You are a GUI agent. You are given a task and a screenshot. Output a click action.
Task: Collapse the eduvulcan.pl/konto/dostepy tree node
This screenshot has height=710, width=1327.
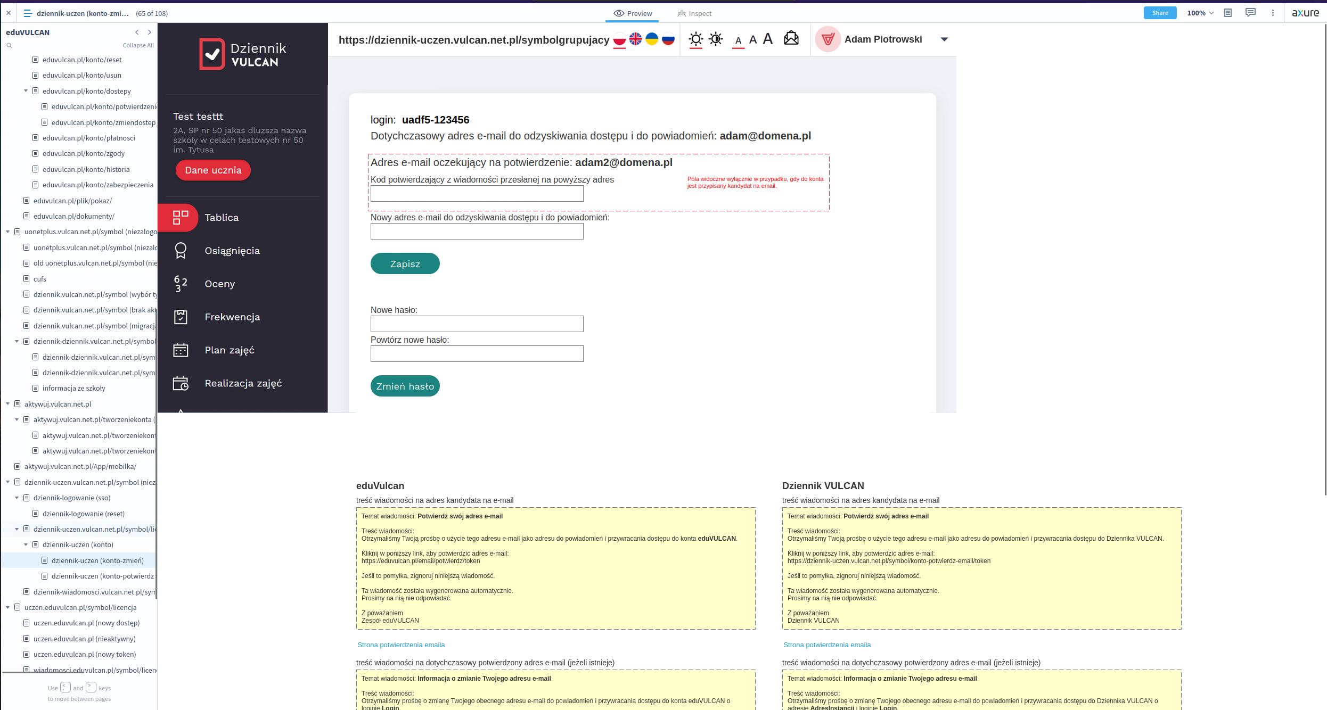[x=26, y=91]
